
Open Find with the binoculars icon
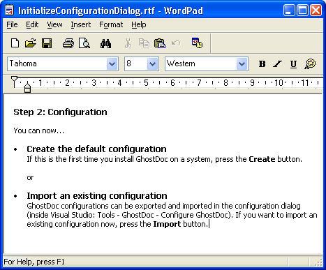(x=105, y=43)
